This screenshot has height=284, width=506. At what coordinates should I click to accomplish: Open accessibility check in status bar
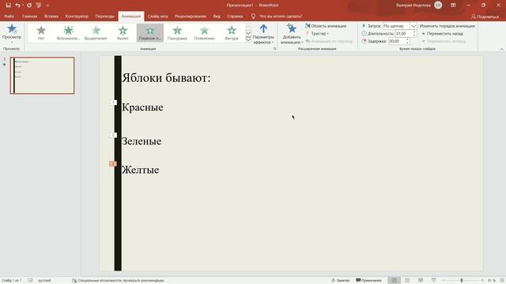[x=118, y=281]
